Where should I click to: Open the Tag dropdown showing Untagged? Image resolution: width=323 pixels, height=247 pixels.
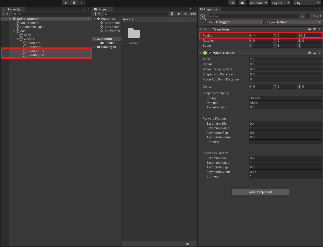239,22
